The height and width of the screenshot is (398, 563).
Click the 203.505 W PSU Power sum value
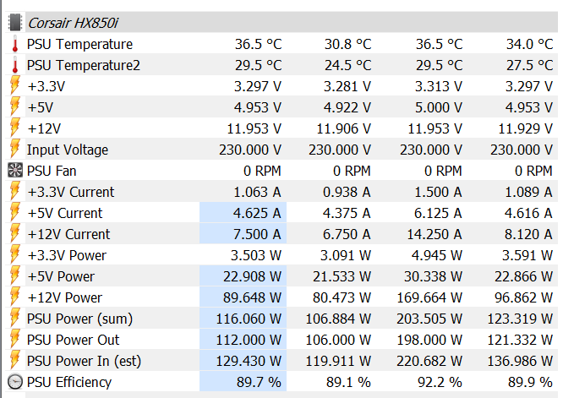tap(429, 319)
